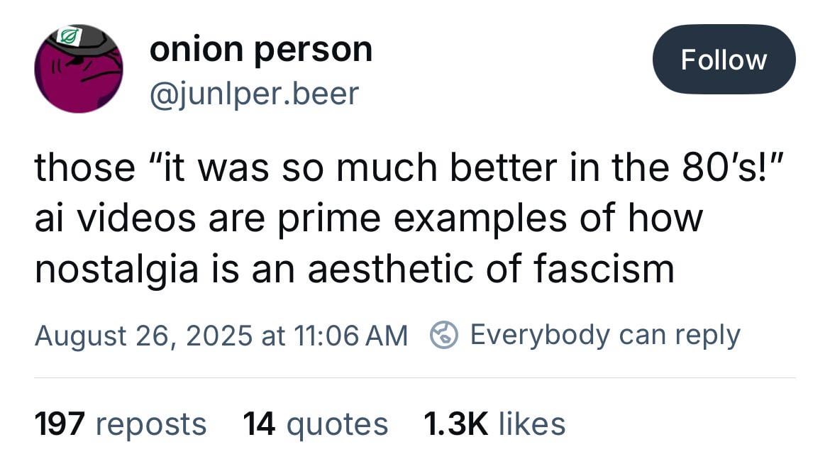View the Everybody can reply setting

pyautogui.click(x=605, y=336)
